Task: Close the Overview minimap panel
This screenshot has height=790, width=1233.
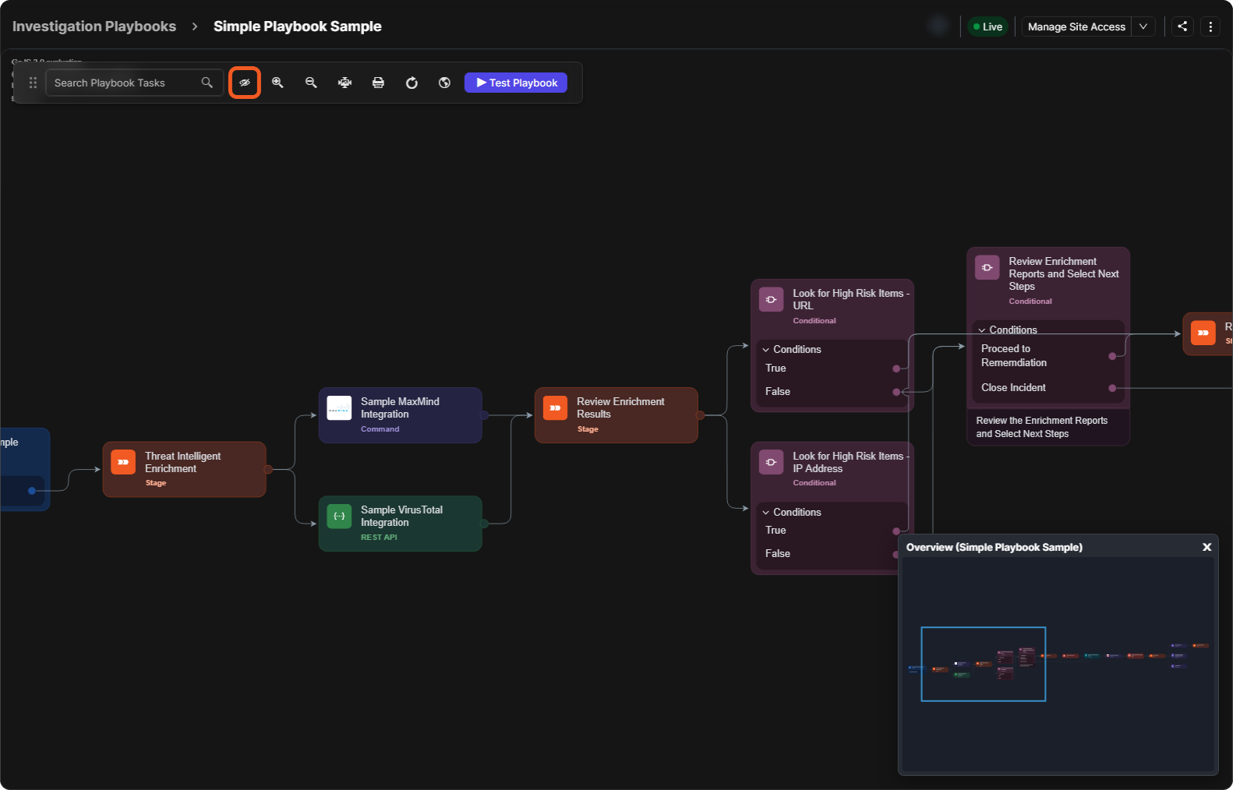Action: (x=1207, y=547)
